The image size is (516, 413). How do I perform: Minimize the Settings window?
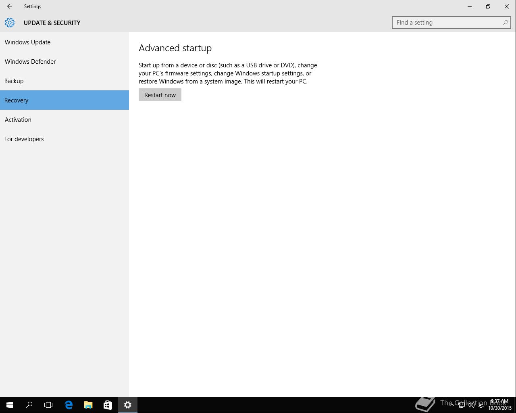[x=470, y=6]
